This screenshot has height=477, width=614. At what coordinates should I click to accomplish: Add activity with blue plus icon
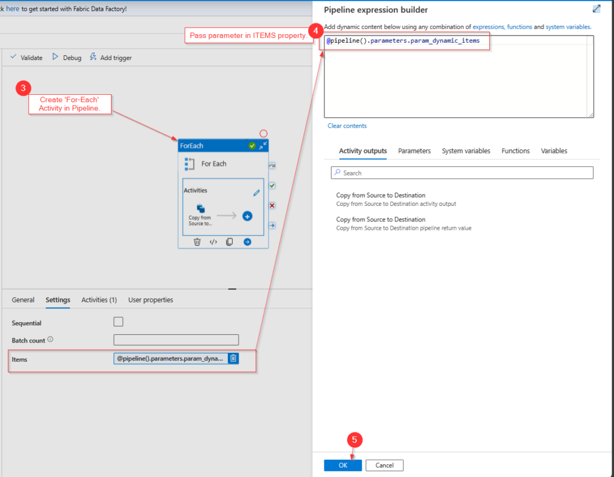click(248, 216)
